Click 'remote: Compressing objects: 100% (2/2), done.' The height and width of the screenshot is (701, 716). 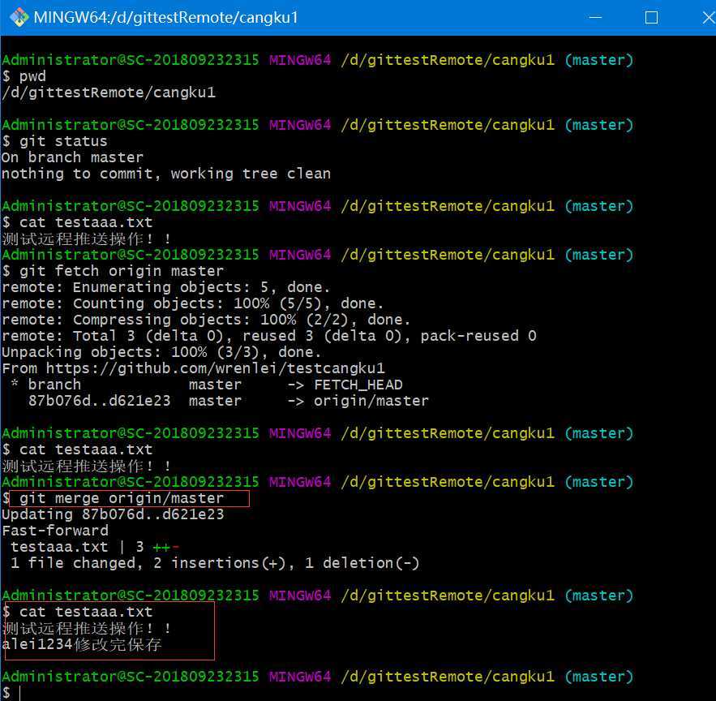(x=206, y=320)
